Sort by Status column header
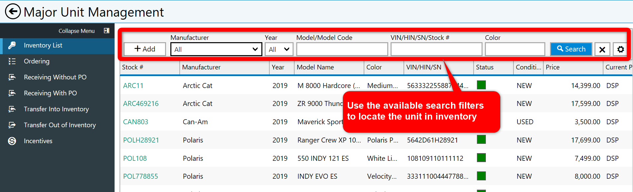 (x=493, y=67)
